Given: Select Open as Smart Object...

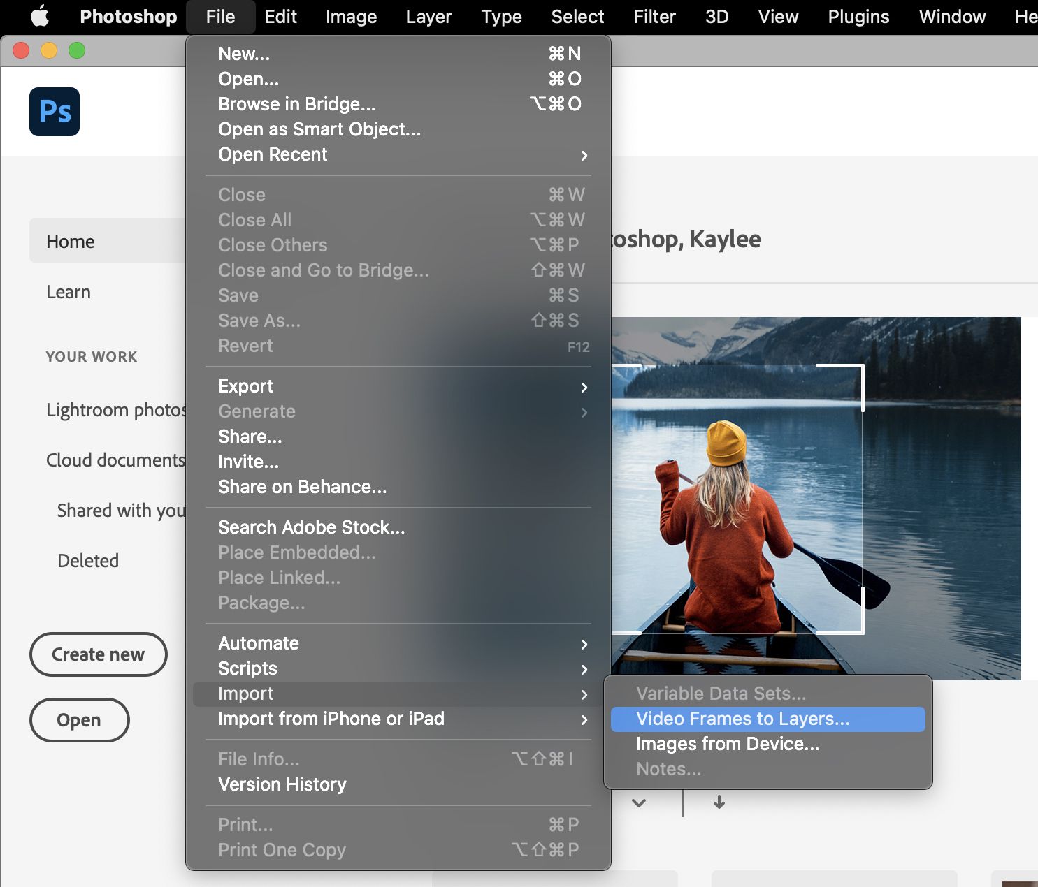Looking at the screenshot, I should pyautogui.click(x=398, y=129).
